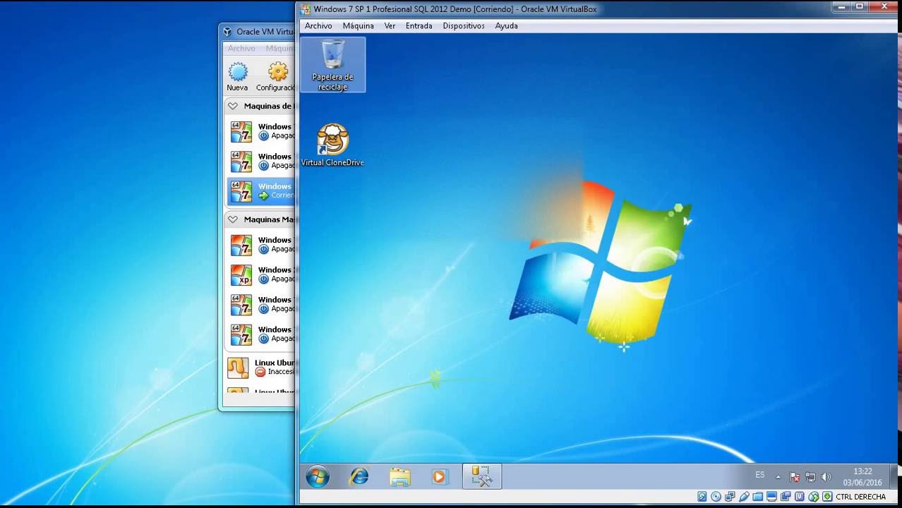Click the Action Center flag tray icon
Image resolution: width=902 pixels, height=508 pixels.
[x=795, y=477]
